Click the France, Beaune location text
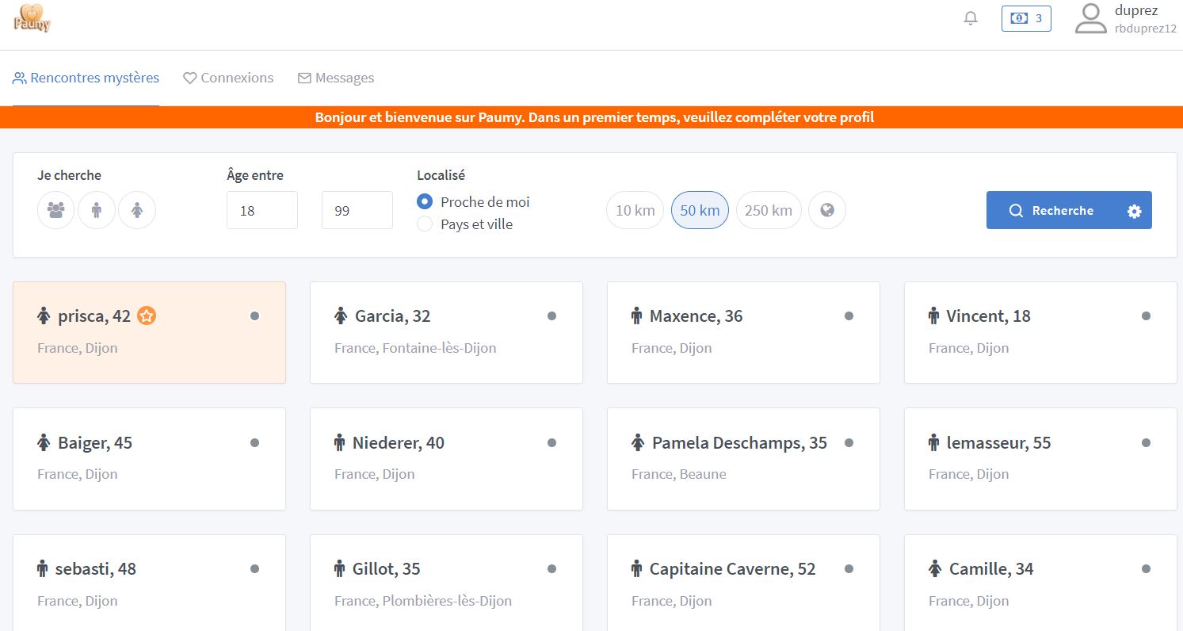1183x631 pixels. pyautogui.click(x=679, y=474)
